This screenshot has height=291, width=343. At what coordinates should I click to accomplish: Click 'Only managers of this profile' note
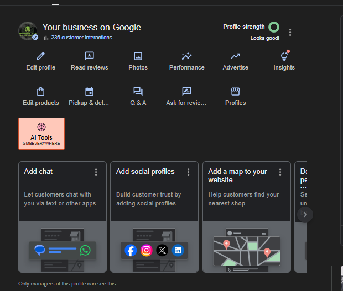coord(67,284)
